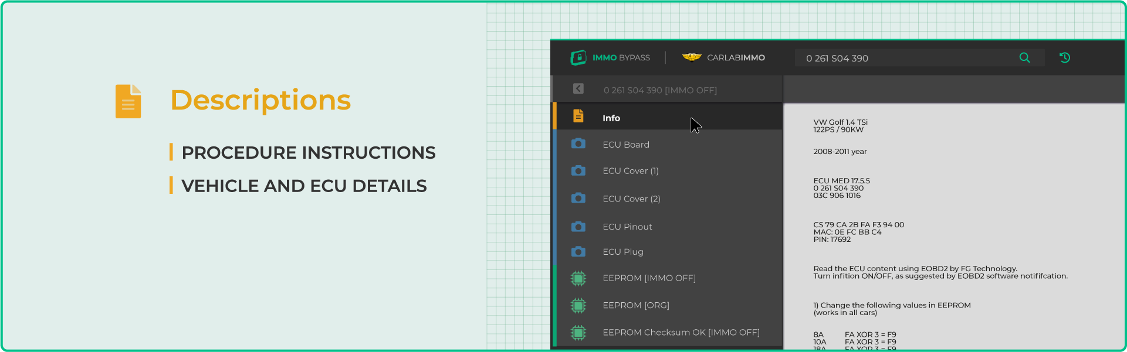The height and width of the screenshot is (352, 1127).
Task: Open ECU Cover (2) photo entry
Action: tap(631, 199)
